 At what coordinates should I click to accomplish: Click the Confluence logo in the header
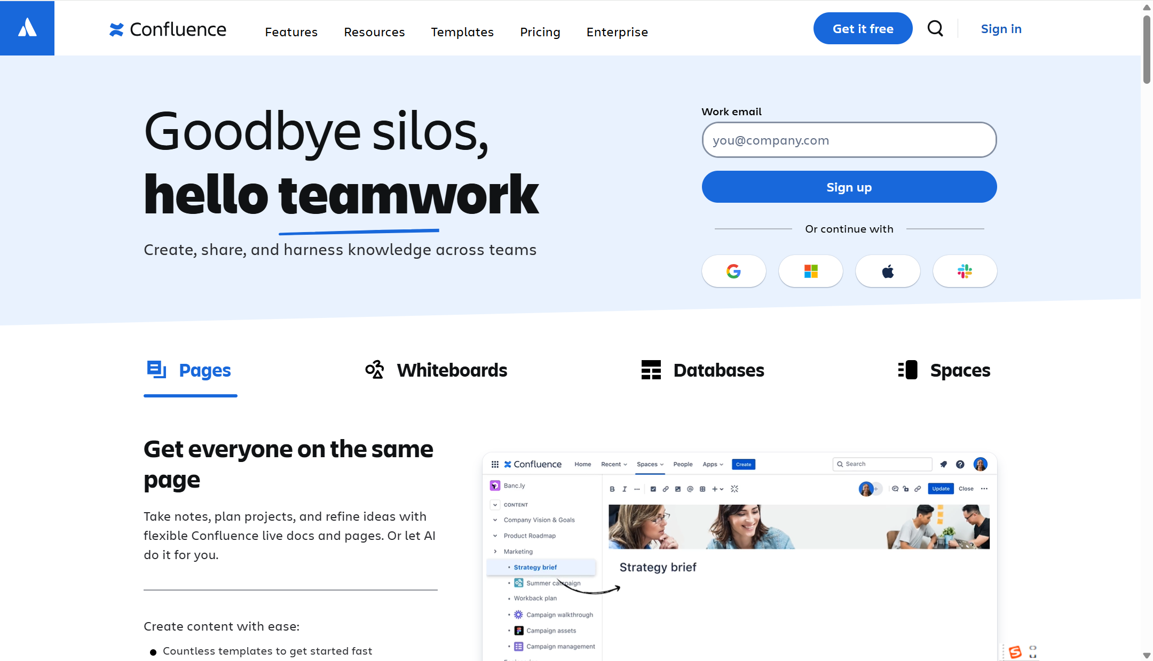[168, 30]
